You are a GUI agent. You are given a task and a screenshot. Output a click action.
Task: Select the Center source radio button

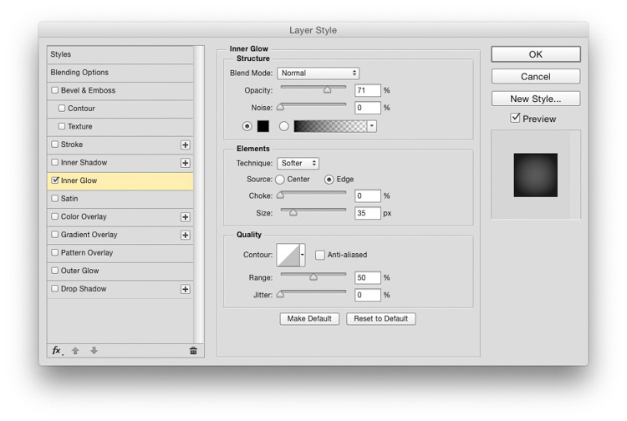click(x=279, y=180)
